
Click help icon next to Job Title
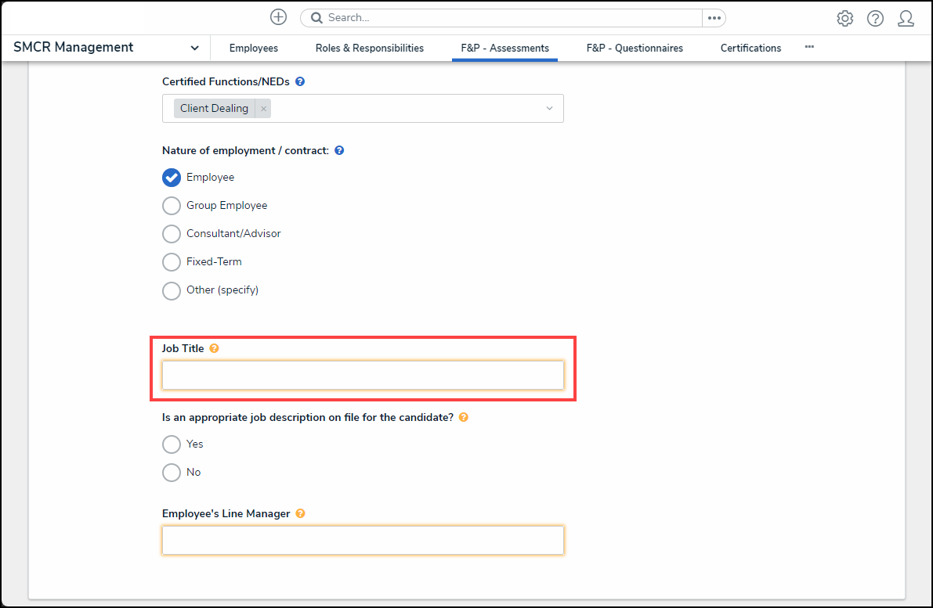214,348
